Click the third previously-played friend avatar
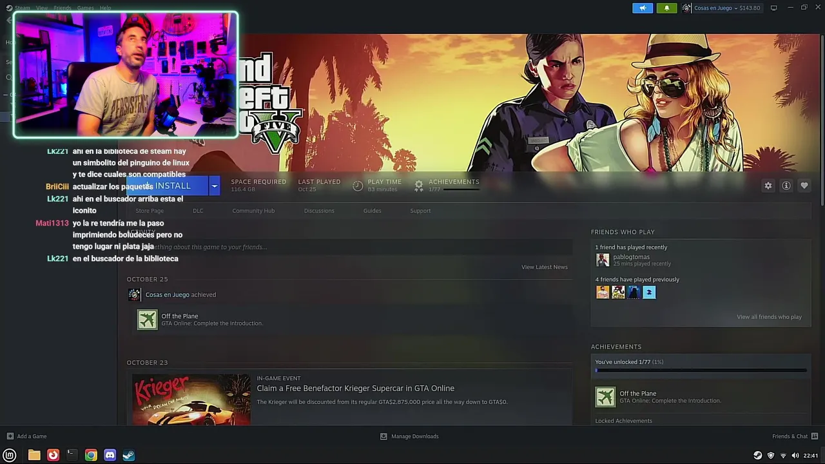 (x=634, y=293)
